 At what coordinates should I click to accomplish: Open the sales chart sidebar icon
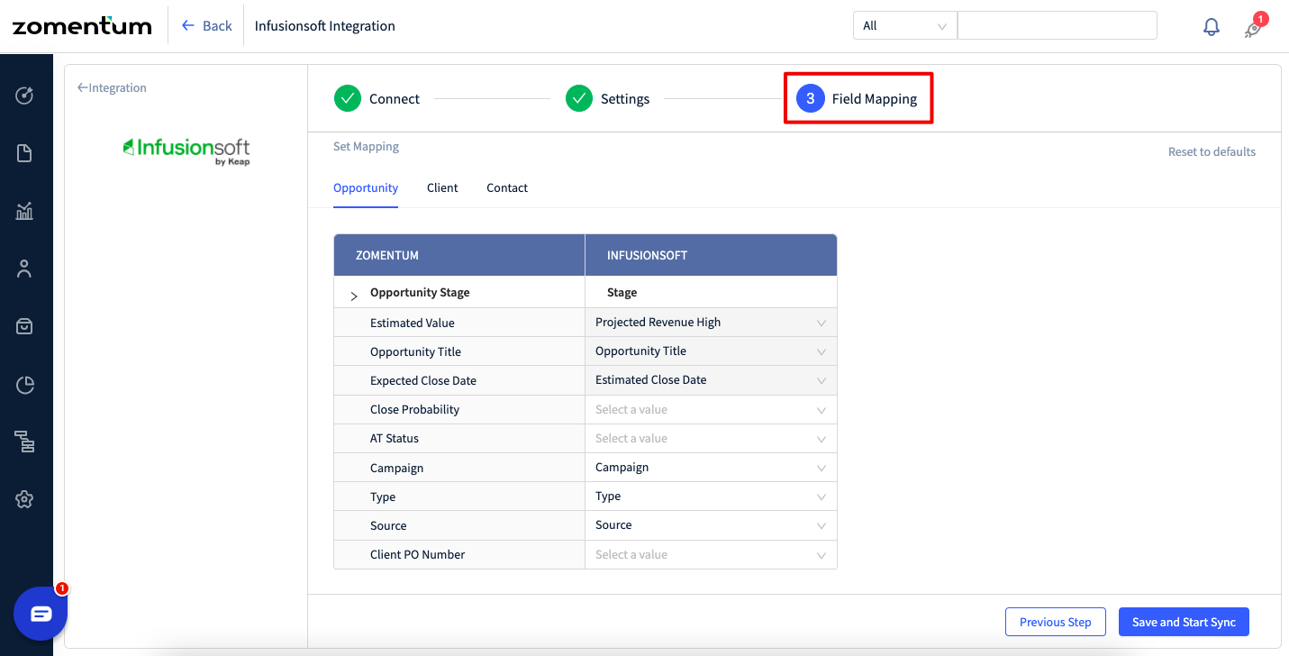[x=24, y=211]
